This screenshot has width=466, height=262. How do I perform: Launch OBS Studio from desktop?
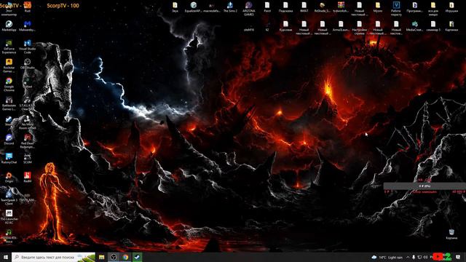click(28, 63)
